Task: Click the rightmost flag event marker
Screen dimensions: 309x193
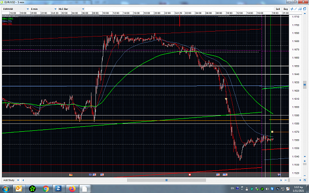Action: click(x=279, y=175)
